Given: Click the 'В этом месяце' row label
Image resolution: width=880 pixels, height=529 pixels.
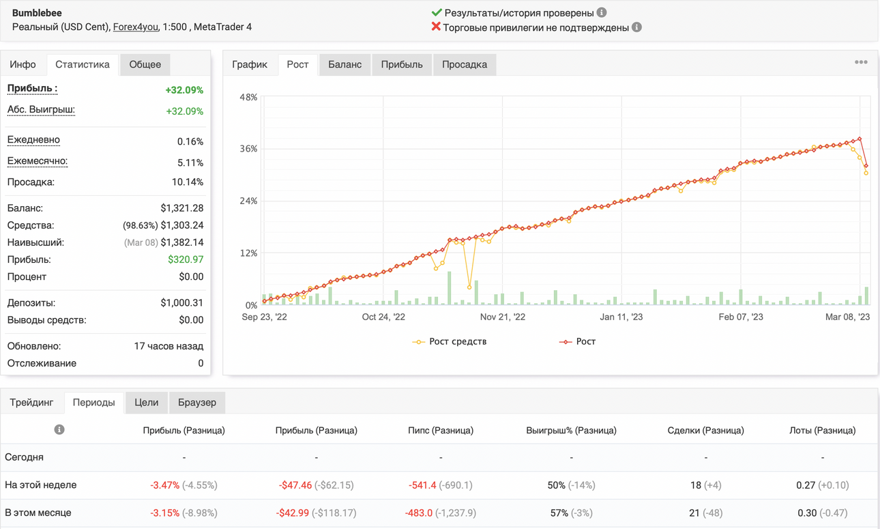Looking at the screenshot, I should pyautogui.click(x=38, y=513).
